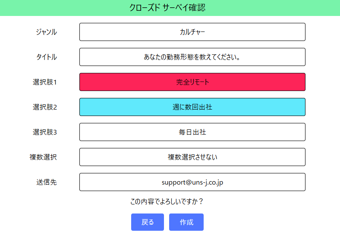
Task: Select the 毎日出社 choice field
Action: point(192,132)
